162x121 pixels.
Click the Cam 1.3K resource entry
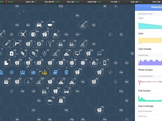[x=31, y=2]
